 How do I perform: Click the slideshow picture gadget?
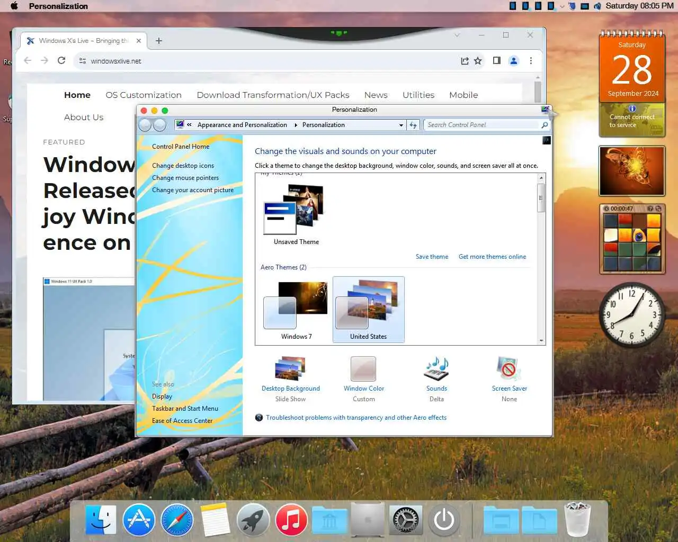pyautogui.click(x=632, y=171)
